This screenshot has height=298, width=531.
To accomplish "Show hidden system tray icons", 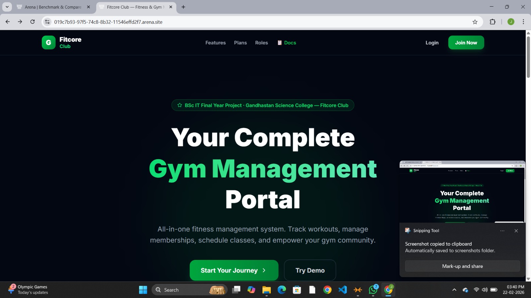I will (454, 290).
